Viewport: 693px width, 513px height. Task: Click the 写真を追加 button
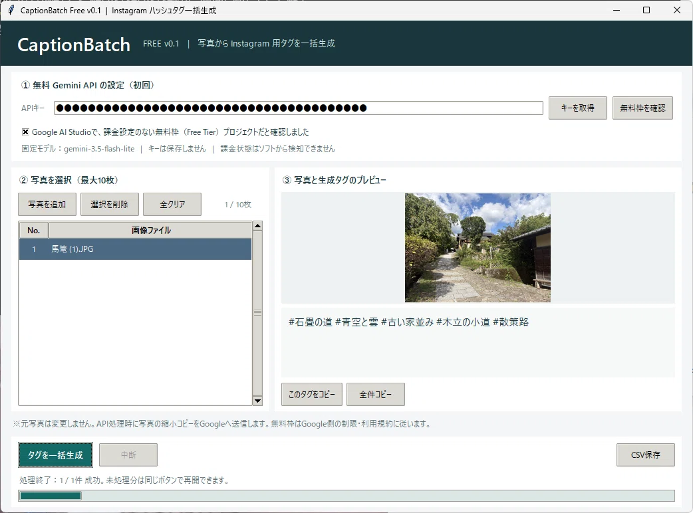click(47, 205)
